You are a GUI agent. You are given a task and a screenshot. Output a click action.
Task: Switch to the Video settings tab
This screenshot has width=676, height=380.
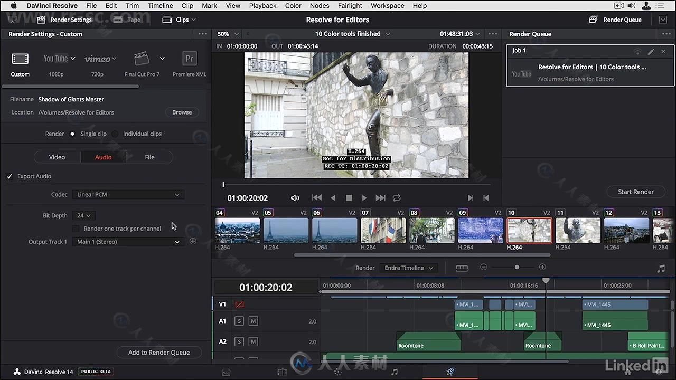[57, 157]
